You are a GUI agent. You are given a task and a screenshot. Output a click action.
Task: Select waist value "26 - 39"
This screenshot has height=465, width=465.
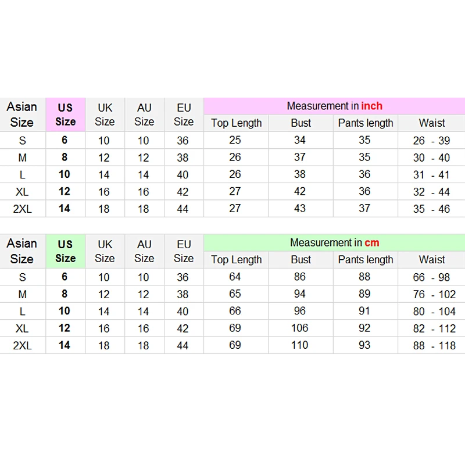(431, 141)
